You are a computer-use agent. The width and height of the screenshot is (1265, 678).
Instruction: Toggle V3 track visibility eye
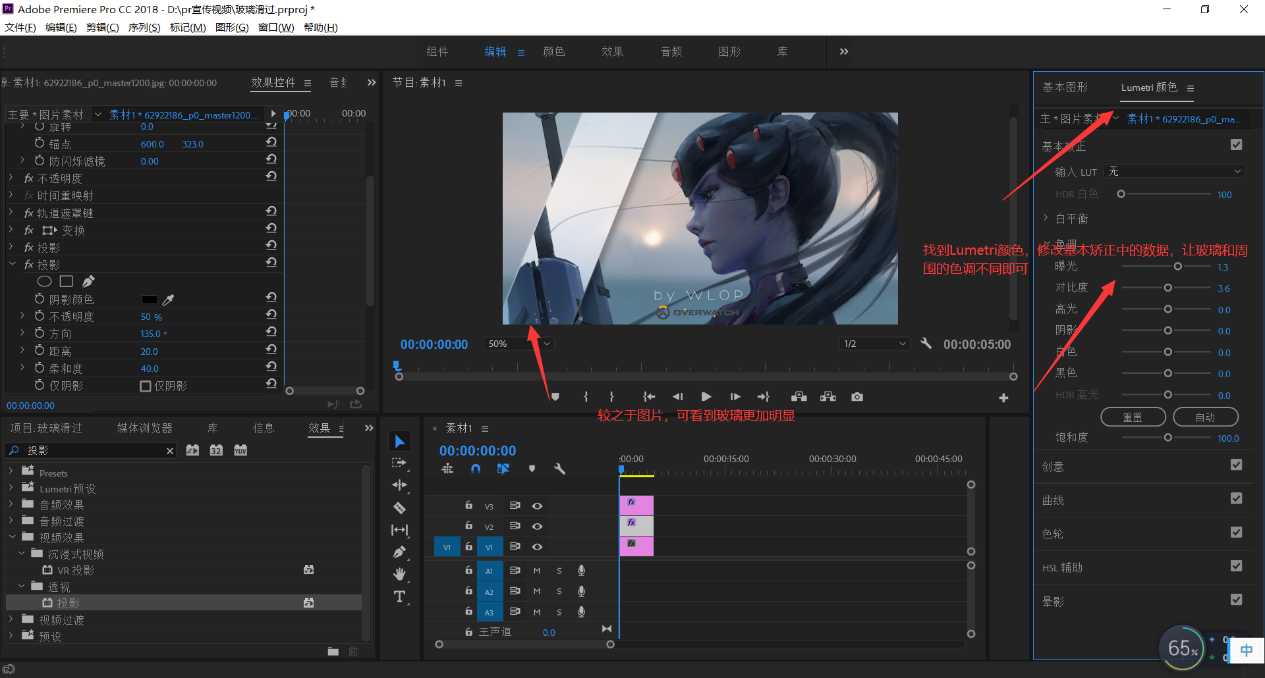coord(538,506)
